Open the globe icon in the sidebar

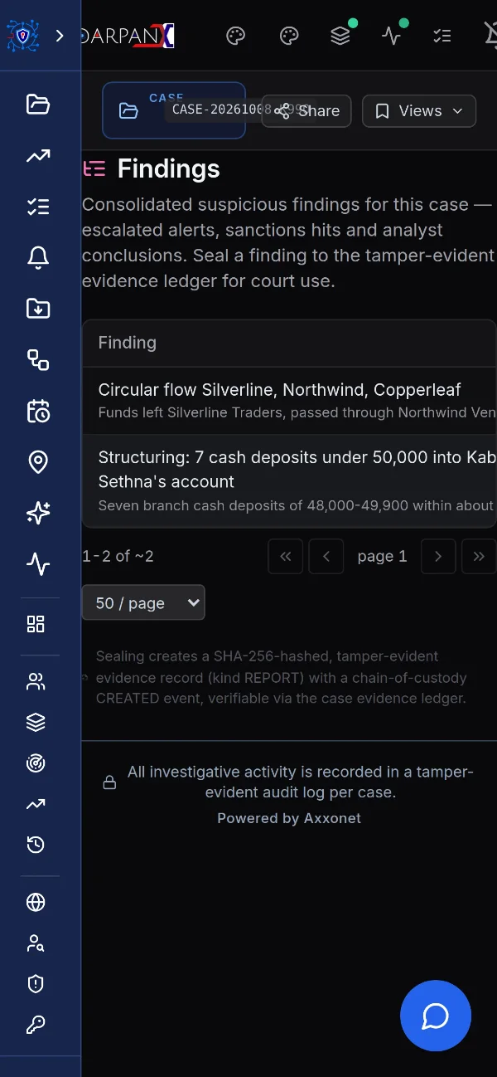36,902
